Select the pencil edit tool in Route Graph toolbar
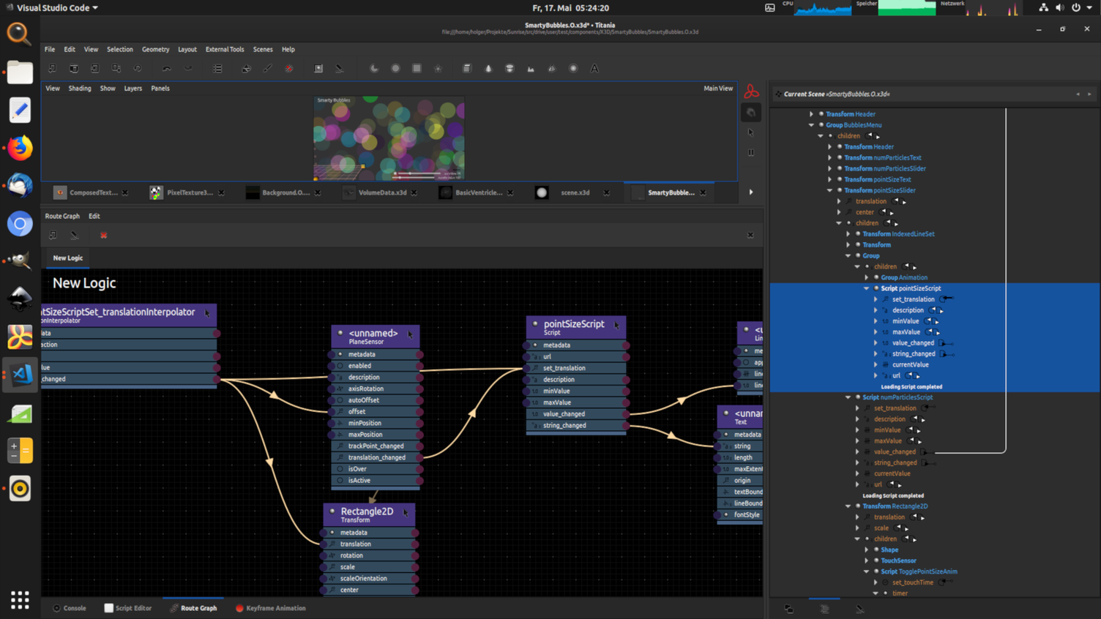This screenshot has width=1101, height=619. (x=73, y=235)
